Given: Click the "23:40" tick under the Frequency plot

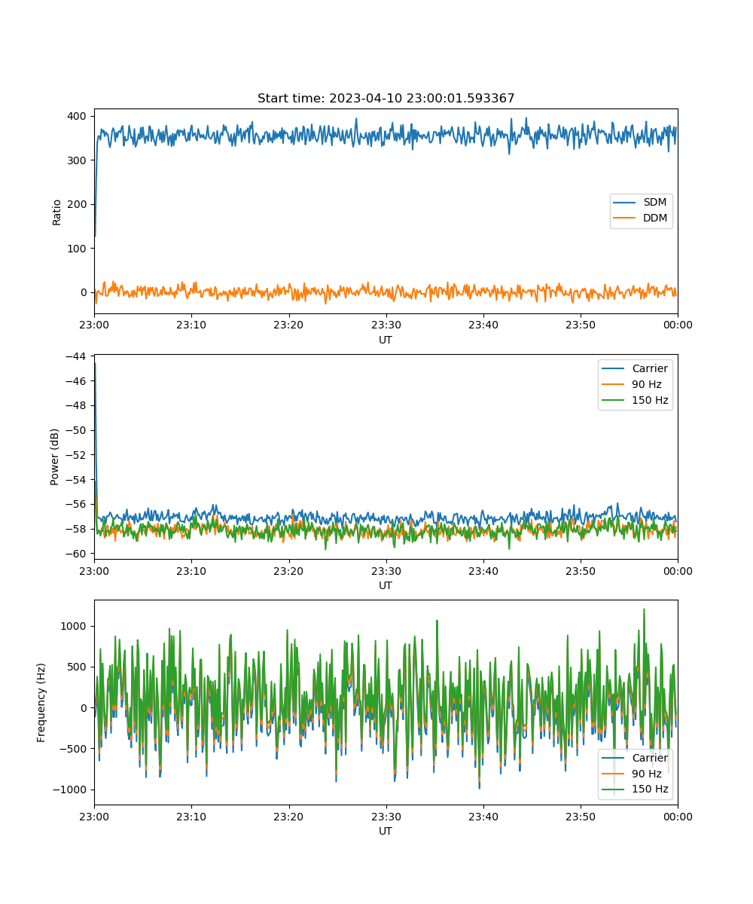Looking at the screenshot, I should click(483, 817).
